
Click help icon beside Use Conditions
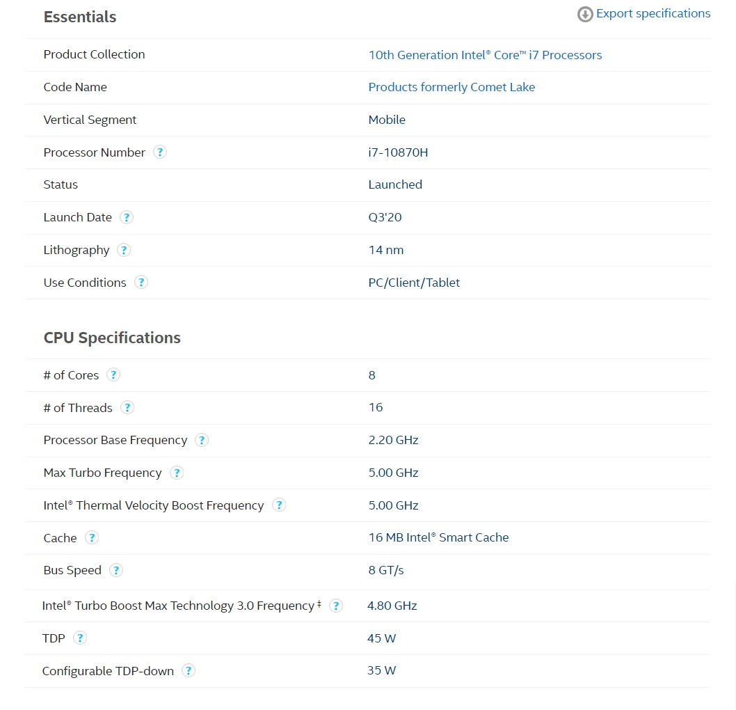point(141,283)
